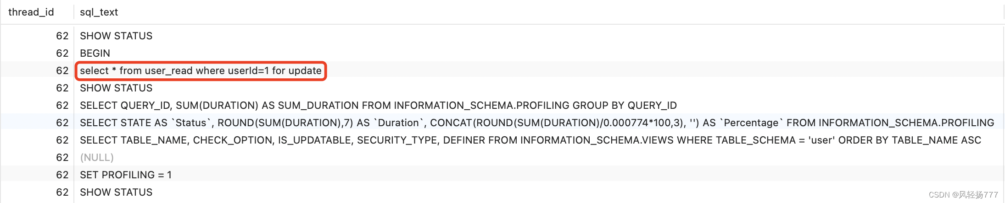The height and width of the screenshot is (203, 1005).
Task: Select the SELECT QUERY_ID profiling query cell
Action: [378, 106]
